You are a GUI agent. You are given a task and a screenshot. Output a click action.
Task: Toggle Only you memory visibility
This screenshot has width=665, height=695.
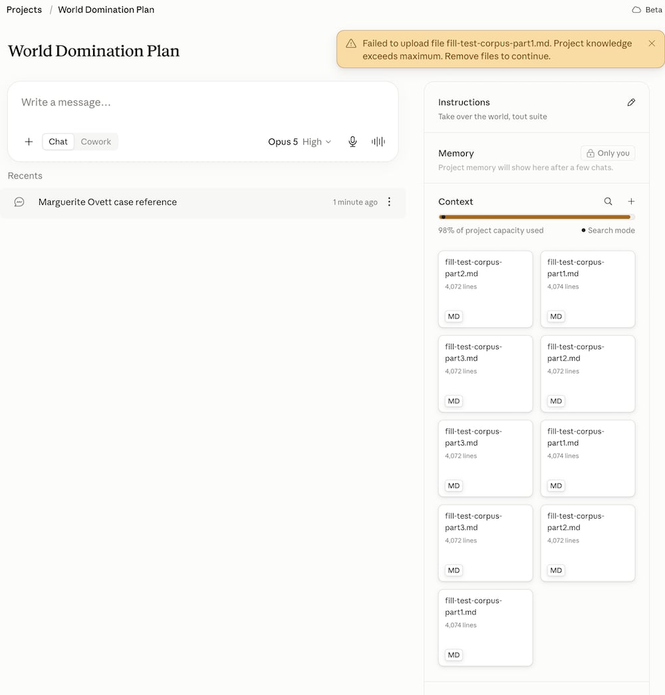pos(608,154)
